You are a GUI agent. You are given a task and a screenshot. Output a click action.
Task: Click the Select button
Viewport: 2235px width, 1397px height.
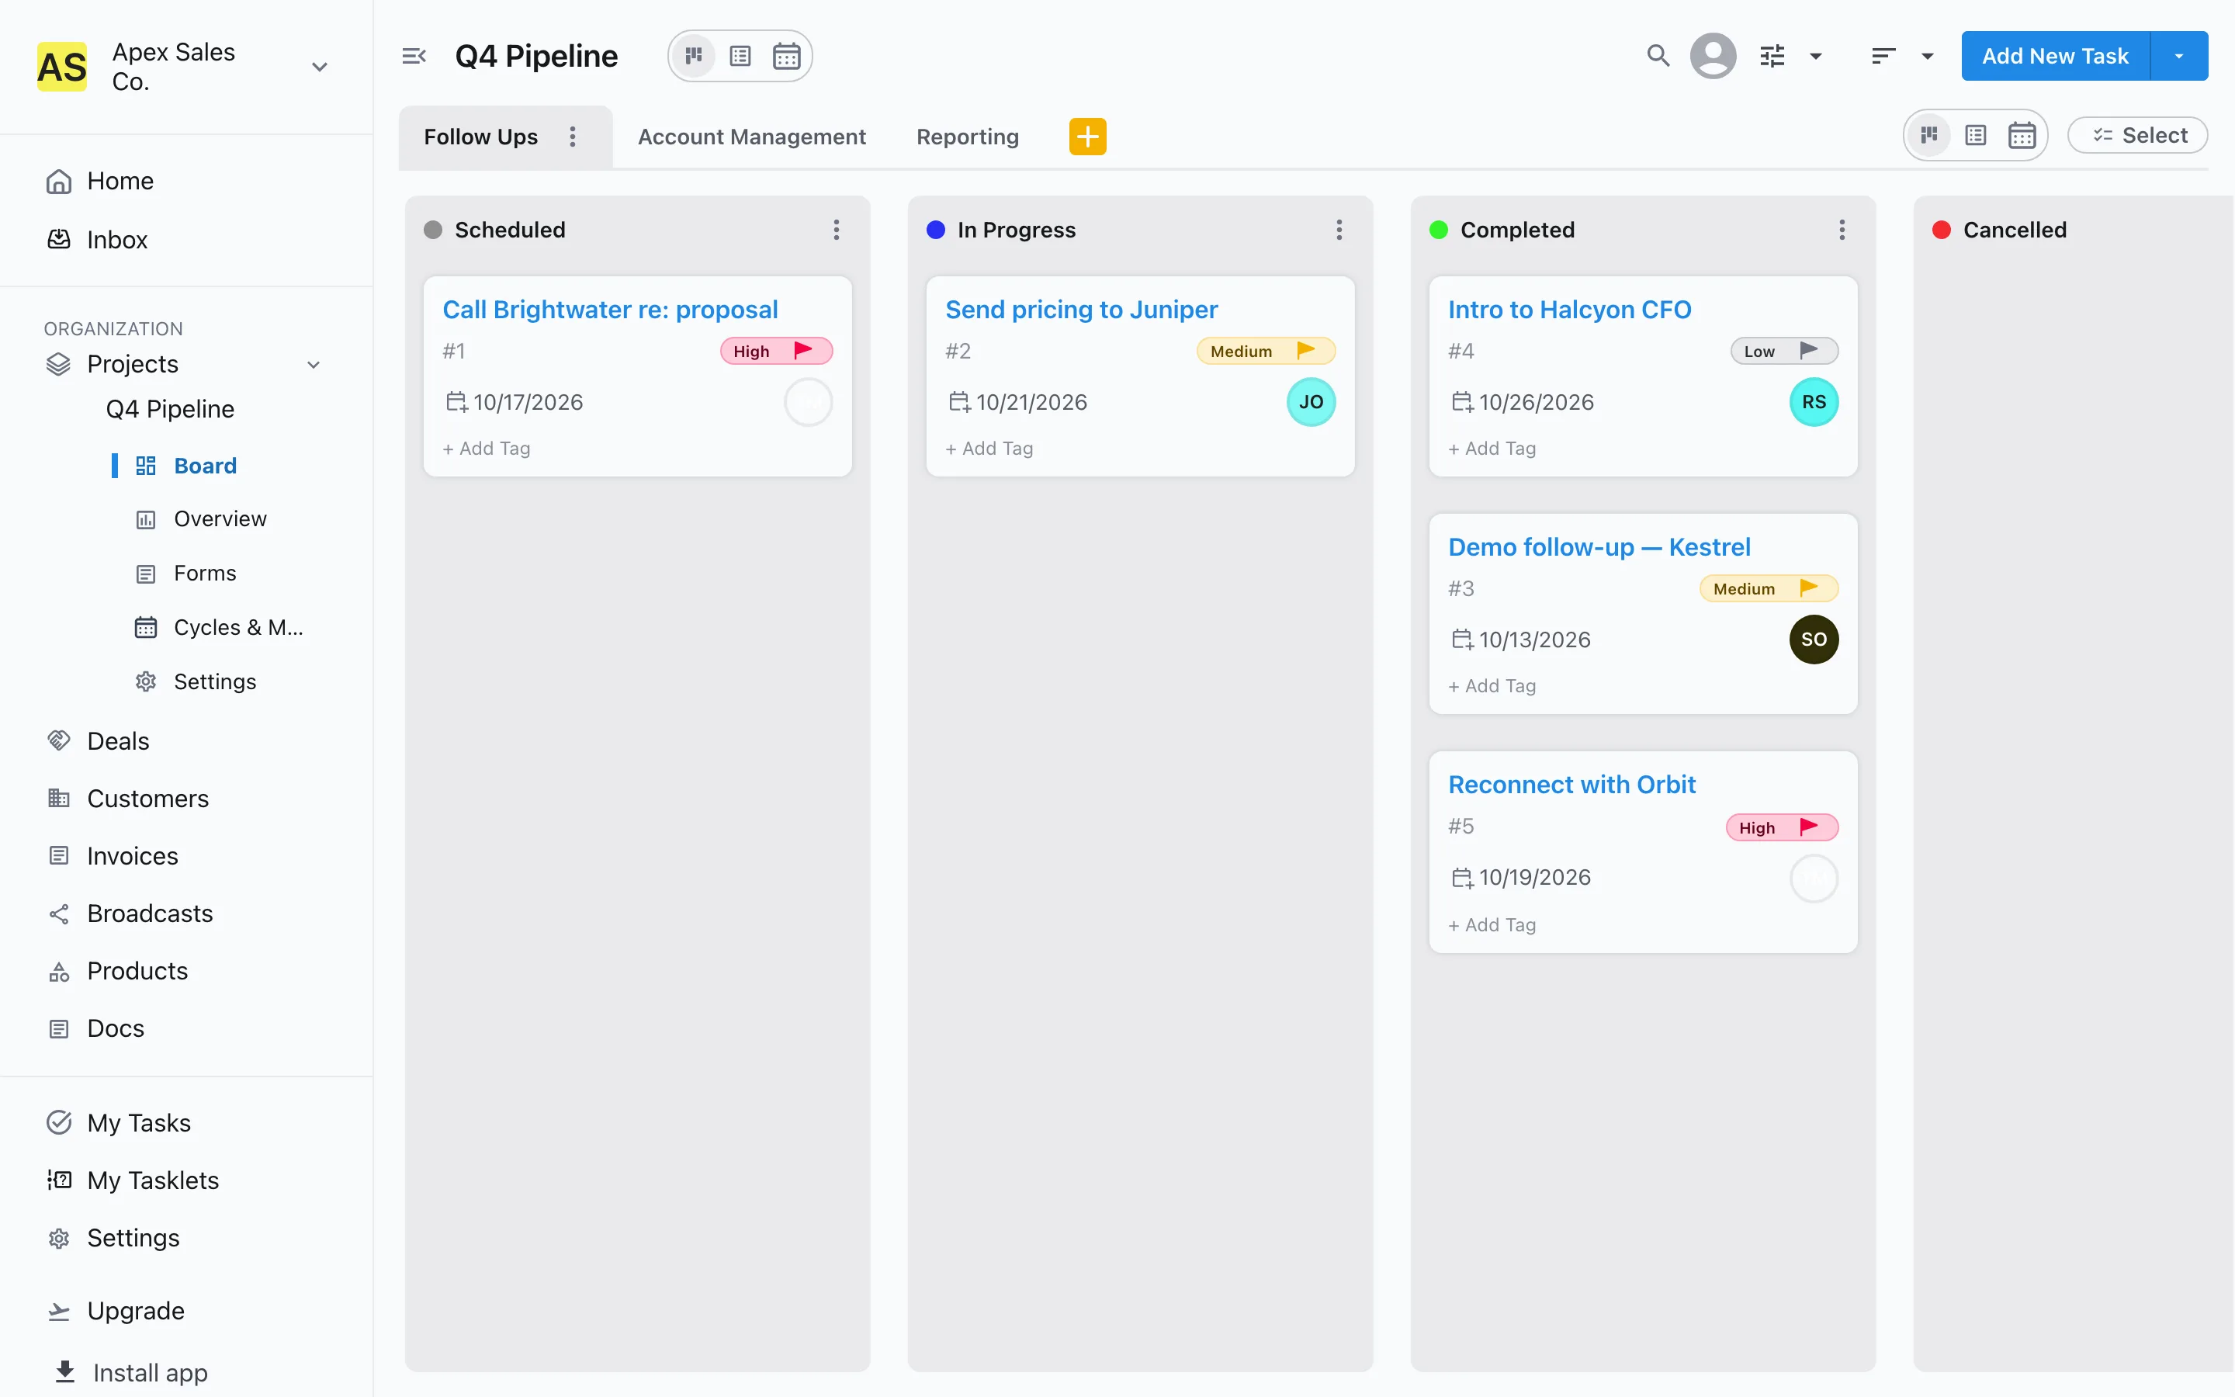pyautogui.click(x=2137, y=136)
